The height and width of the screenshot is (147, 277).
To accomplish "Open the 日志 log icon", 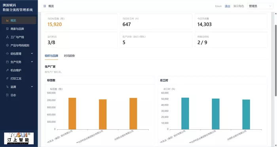I will 7,95.
